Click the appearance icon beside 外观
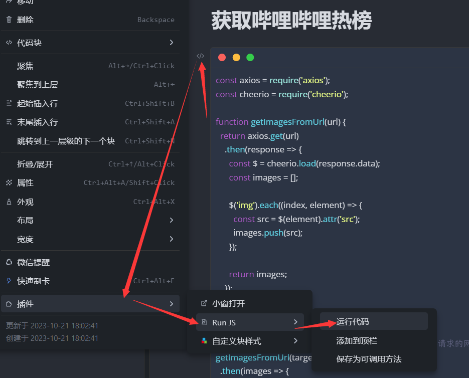The height and width of the screenshot is (378, 469). pyautogui.click(x=9, y=202)
